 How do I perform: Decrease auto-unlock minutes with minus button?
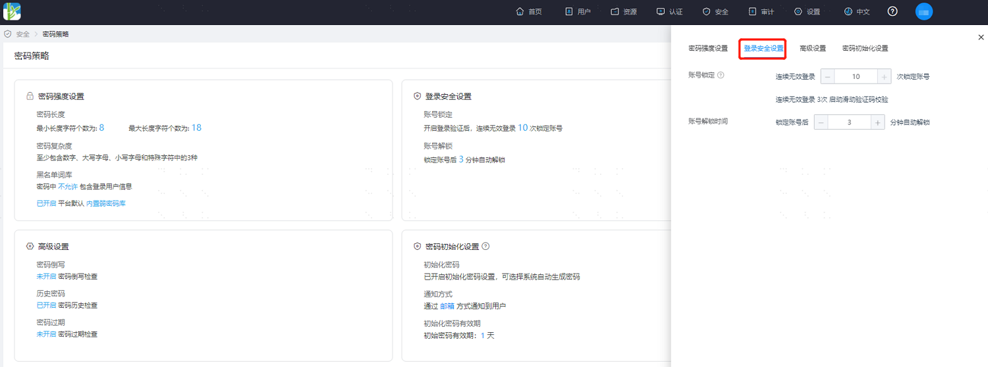tap(821, 122)
